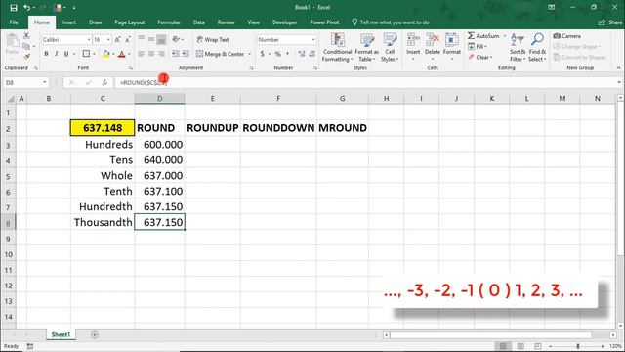The height and width of the screenshot is (352, 625).
Task: Adjust the zoom slider
Action: [577, 346]
